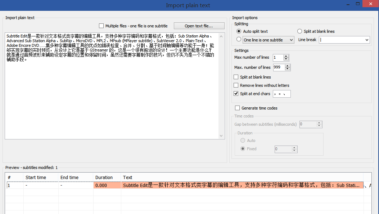Click the End time column header
This screenshot has height=214, width=379.
tap(69, 177)
